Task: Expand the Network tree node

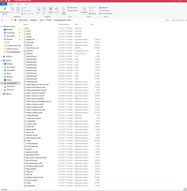Action: click(1, 94)
